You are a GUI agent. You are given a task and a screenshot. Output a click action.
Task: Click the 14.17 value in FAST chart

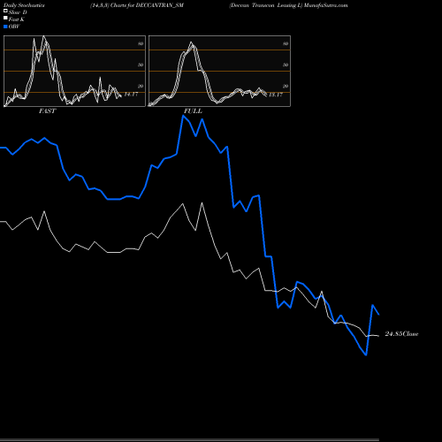point(131,95)
